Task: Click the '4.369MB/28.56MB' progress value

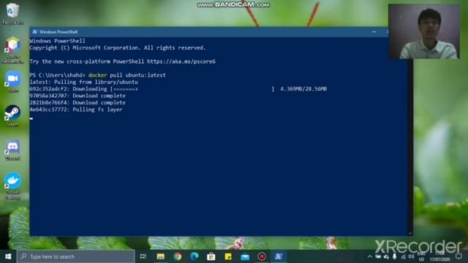Action: coord(303,89)
